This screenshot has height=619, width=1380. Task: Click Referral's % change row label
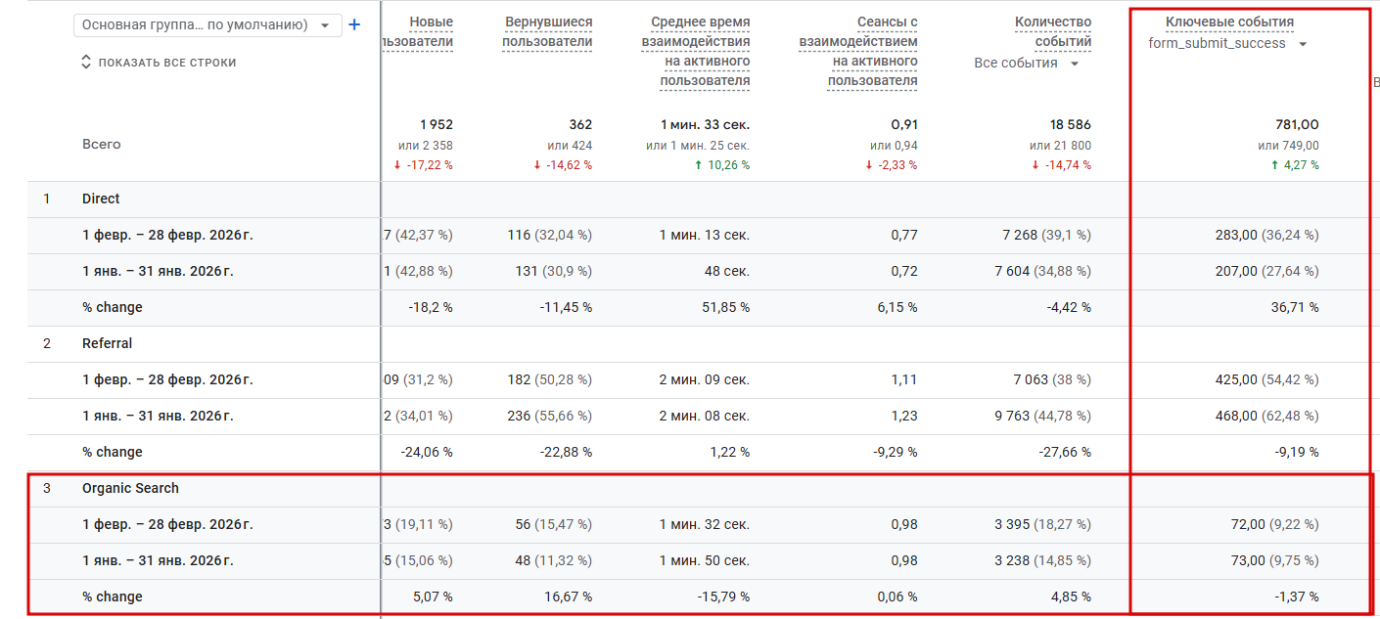click(x=113, y=452)
